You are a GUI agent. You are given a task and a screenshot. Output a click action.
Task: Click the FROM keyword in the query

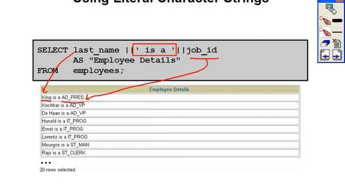[48, 71]
